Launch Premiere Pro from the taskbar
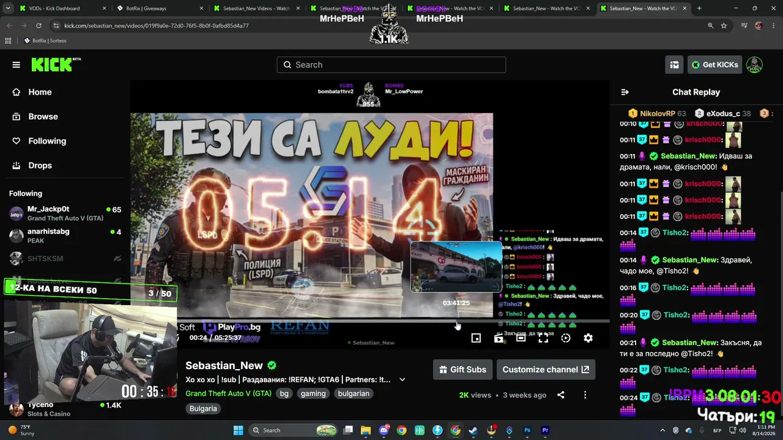This screenshot has width=783, height=440. (x=545, y=430)
